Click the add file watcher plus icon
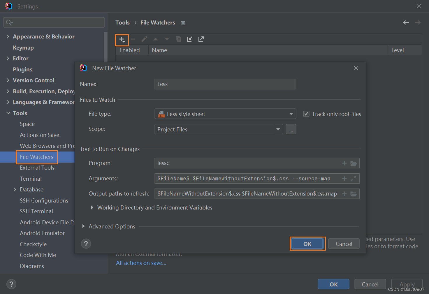The width and height of the screenshot is (429, 294). coord(122,39)
